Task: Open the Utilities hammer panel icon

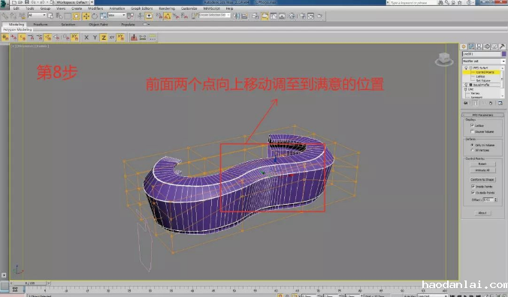Action: [x=502, y=46]
